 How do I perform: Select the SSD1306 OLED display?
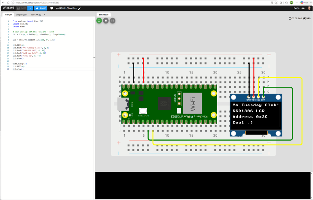pyautogui.click(x=256, y=115)
